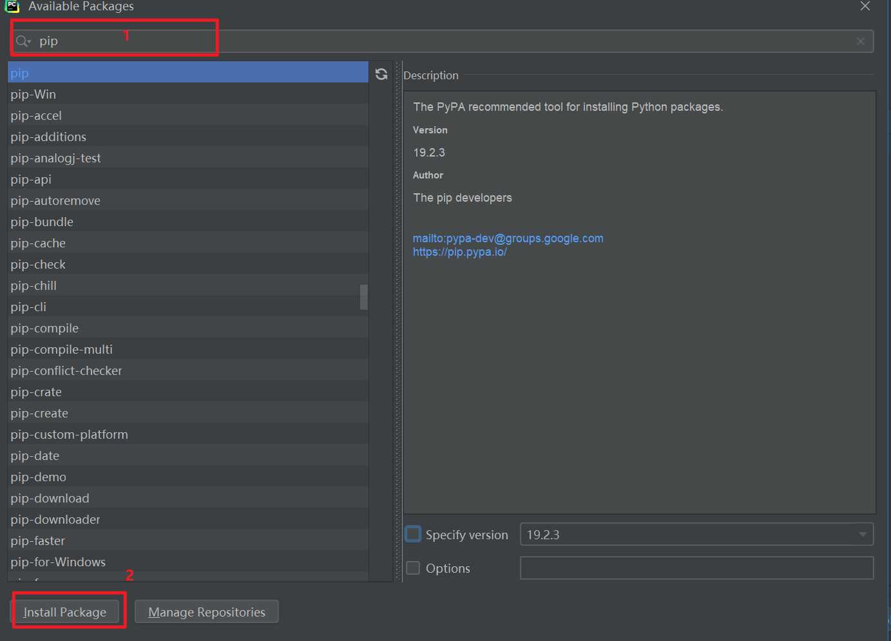Enable the Options checkbox
Viewport: 891px width, 641px height.
point(413,568)
